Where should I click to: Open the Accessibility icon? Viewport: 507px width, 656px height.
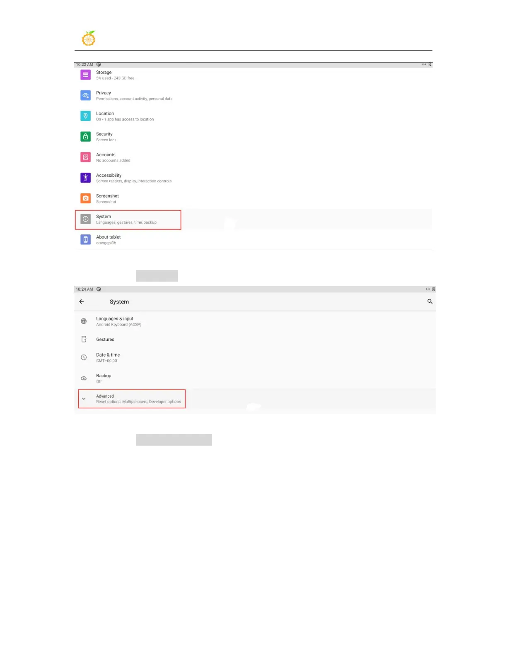[x=85, y=178]
